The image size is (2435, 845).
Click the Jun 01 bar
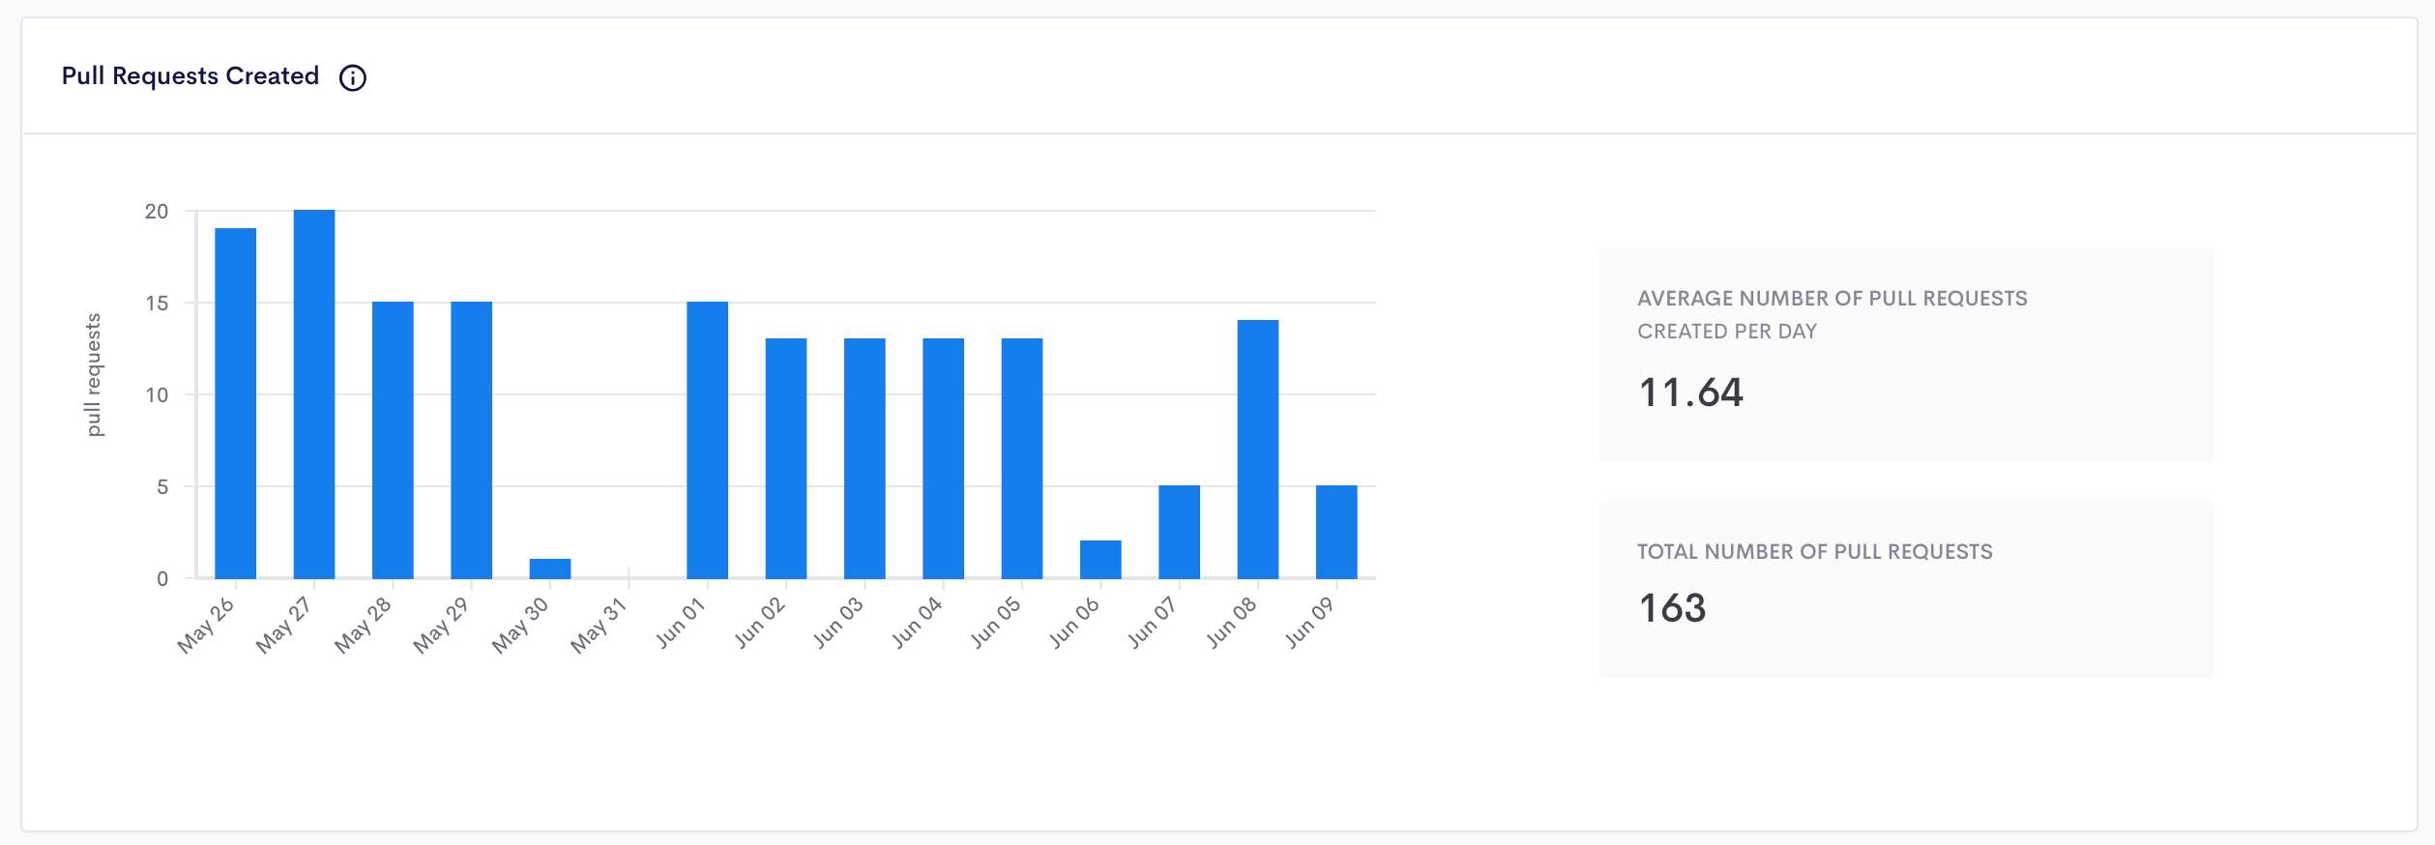point(707,440)
